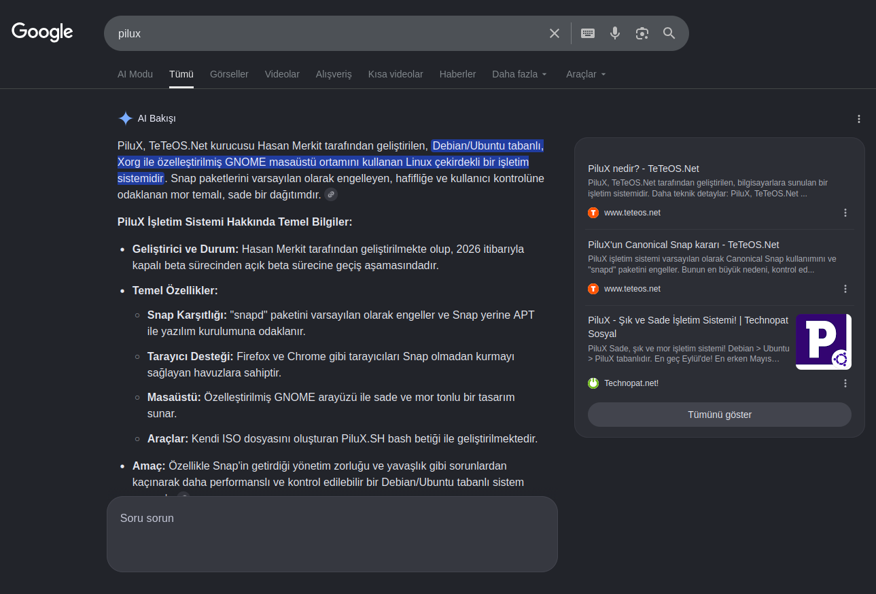This screenshot has height=594, width=876.
Task: Open options for 'Canonical Snap kararı' source
Action: click(x=845, y=289)
